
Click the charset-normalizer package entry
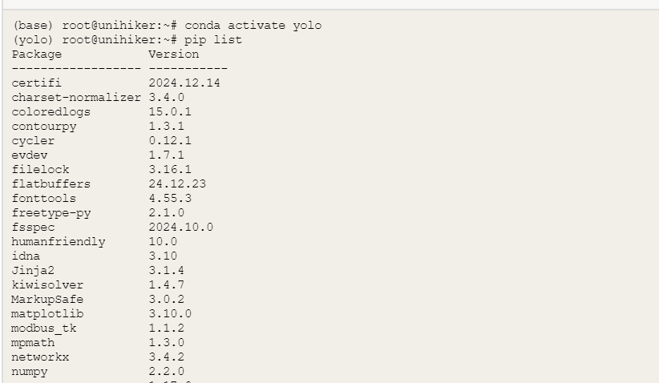76,97
